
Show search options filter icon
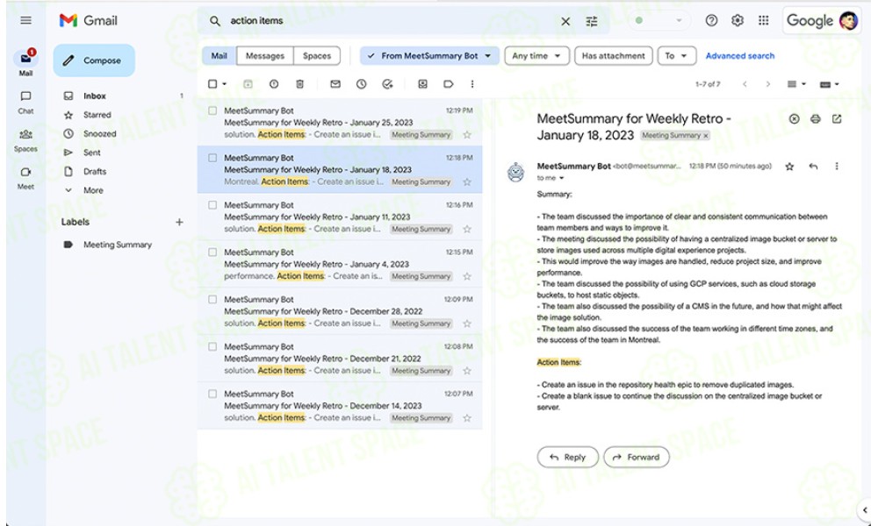(592, 21)
